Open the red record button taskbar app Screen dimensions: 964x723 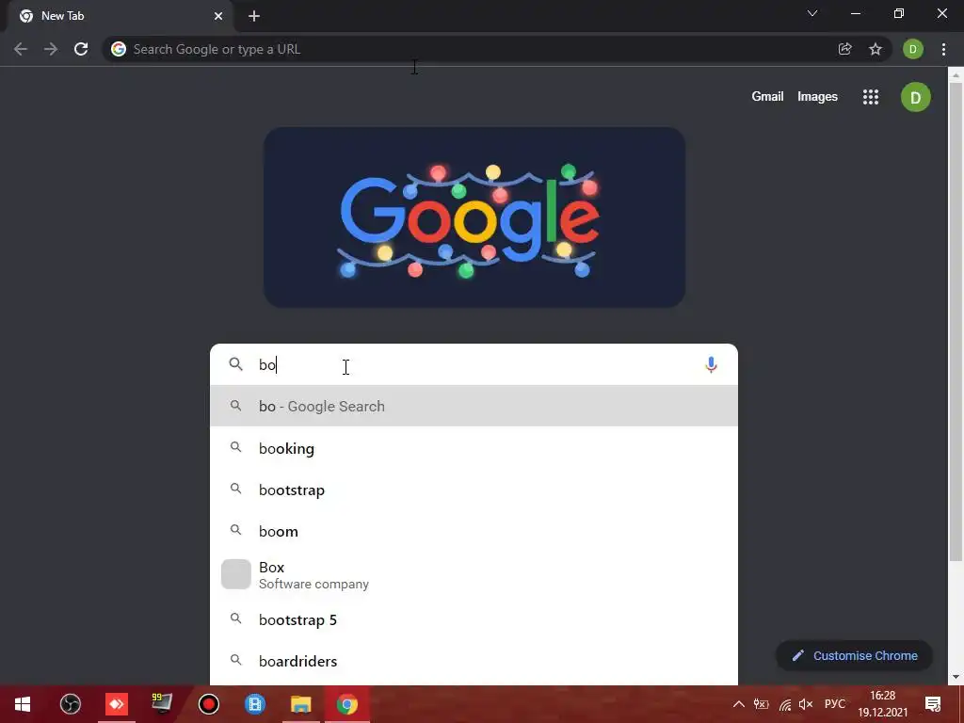(x=209, y=704)
